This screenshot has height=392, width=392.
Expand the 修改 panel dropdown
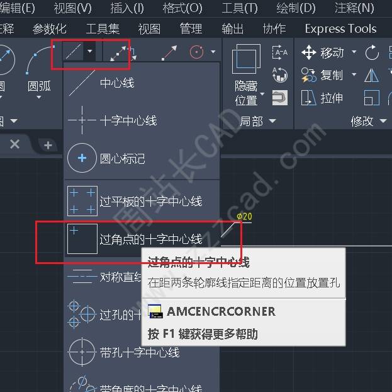pos(383,121)
